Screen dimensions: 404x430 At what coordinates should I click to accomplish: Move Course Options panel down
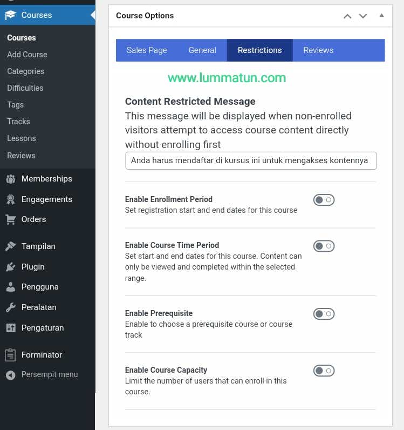[x=363, y=16]
